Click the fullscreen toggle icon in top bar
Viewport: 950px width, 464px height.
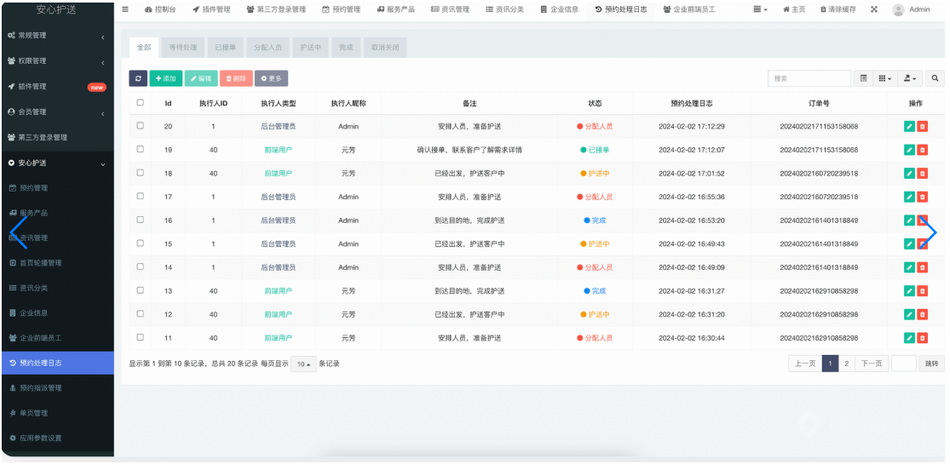click(873, 9)
